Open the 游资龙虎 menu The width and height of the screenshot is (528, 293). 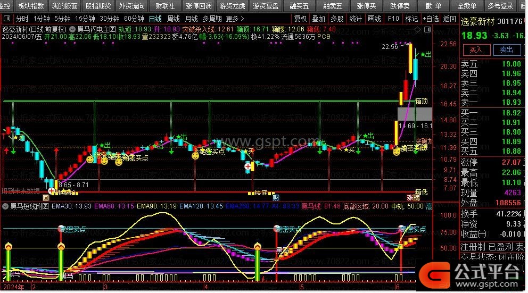tap(232, 6)
